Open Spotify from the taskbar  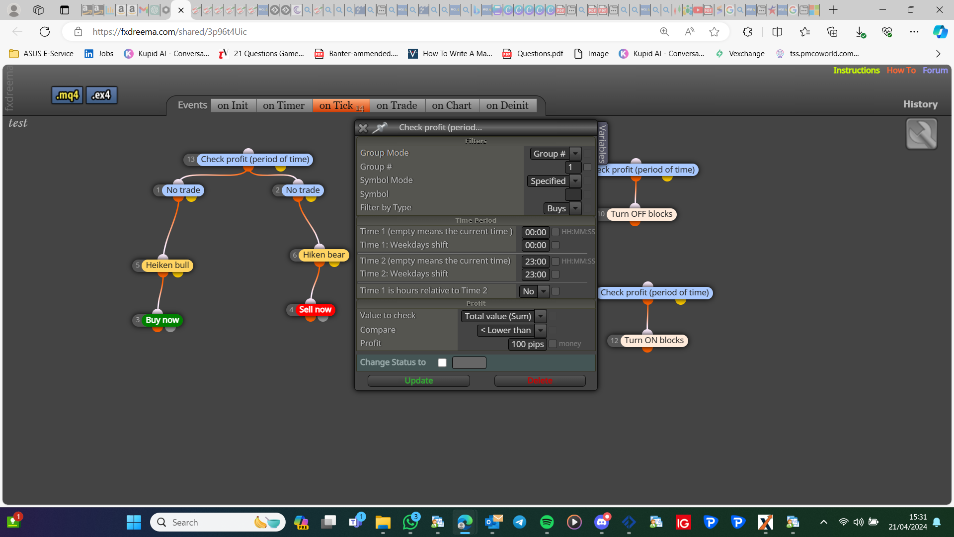547,522
